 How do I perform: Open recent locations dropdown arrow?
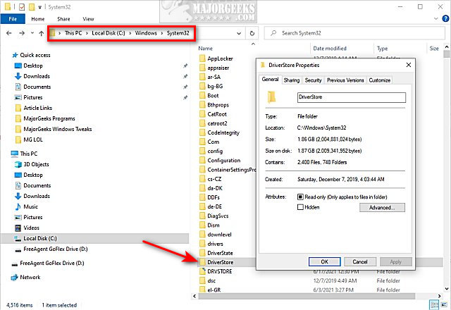pyautogui.click(x=32, y=33)
